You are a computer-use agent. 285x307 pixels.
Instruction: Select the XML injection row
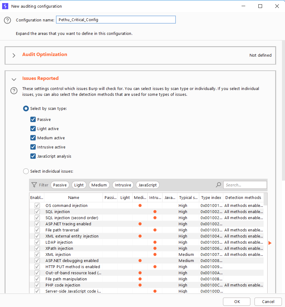[x=146, y=255]
